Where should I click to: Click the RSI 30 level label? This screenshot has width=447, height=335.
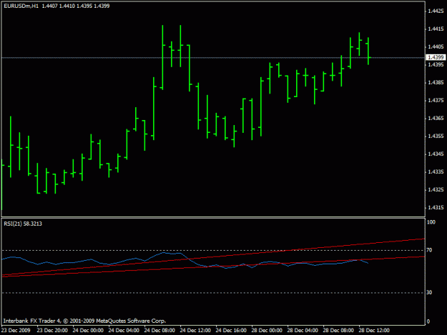[x=429, y=293]
